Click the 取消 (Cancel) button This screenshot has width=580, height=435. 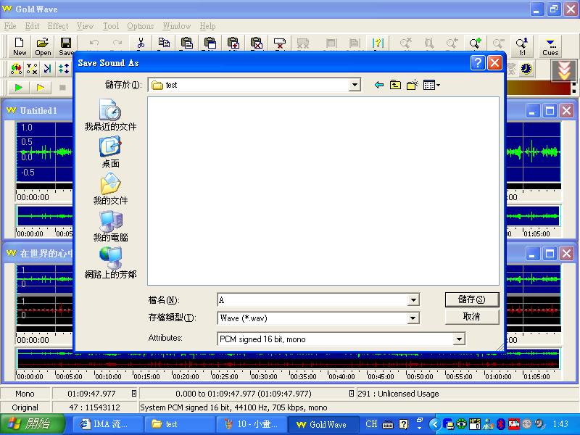471,317
